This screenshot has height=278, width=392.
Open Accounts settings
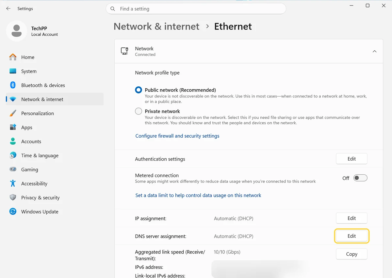tap(55, 142)
